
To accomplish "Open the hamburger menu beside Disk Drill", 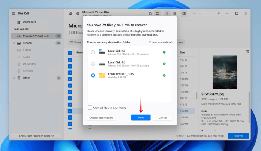I will [x=13, y=13].
